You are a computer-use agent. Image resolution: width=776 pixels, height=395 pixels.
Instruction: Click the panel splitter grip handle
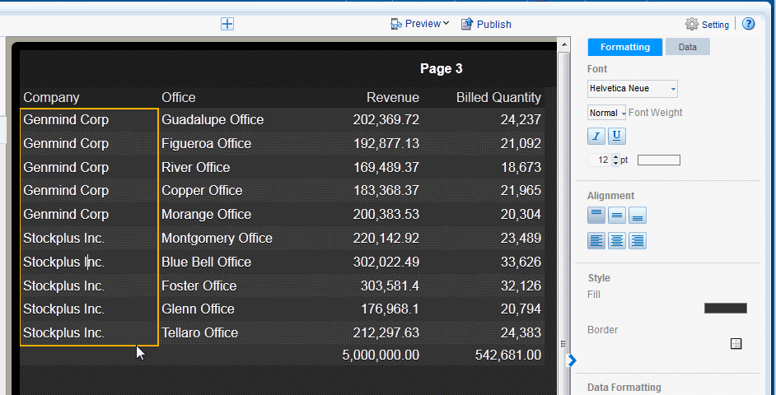coord(563,344)
